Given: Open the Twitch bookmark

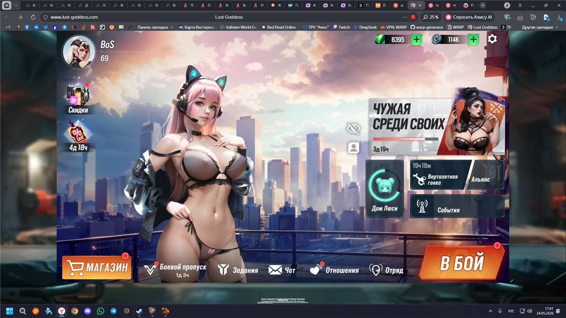Looking at the screenshot, I should (341, 27).
